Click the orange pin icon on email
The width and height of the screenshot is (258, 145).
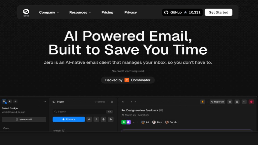tap(203, 102)
